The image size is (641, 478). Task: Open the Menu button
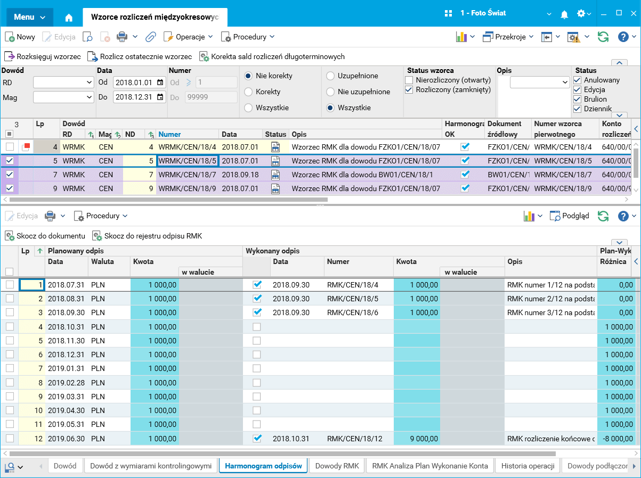[x=29, y=17]
